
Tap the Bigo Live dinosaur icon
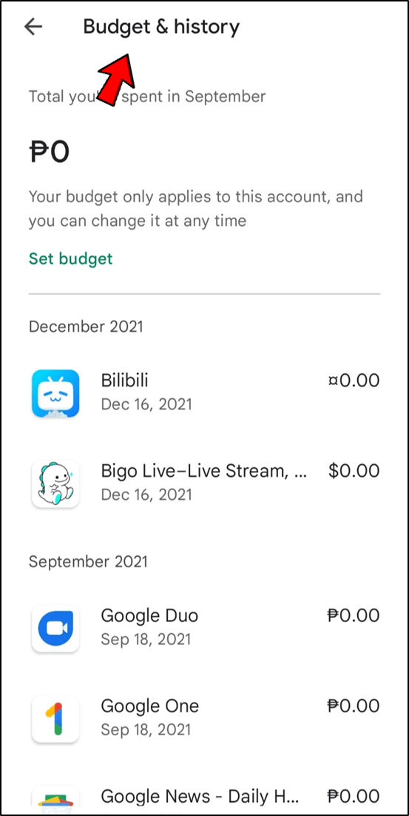click(x=55, y=484)
